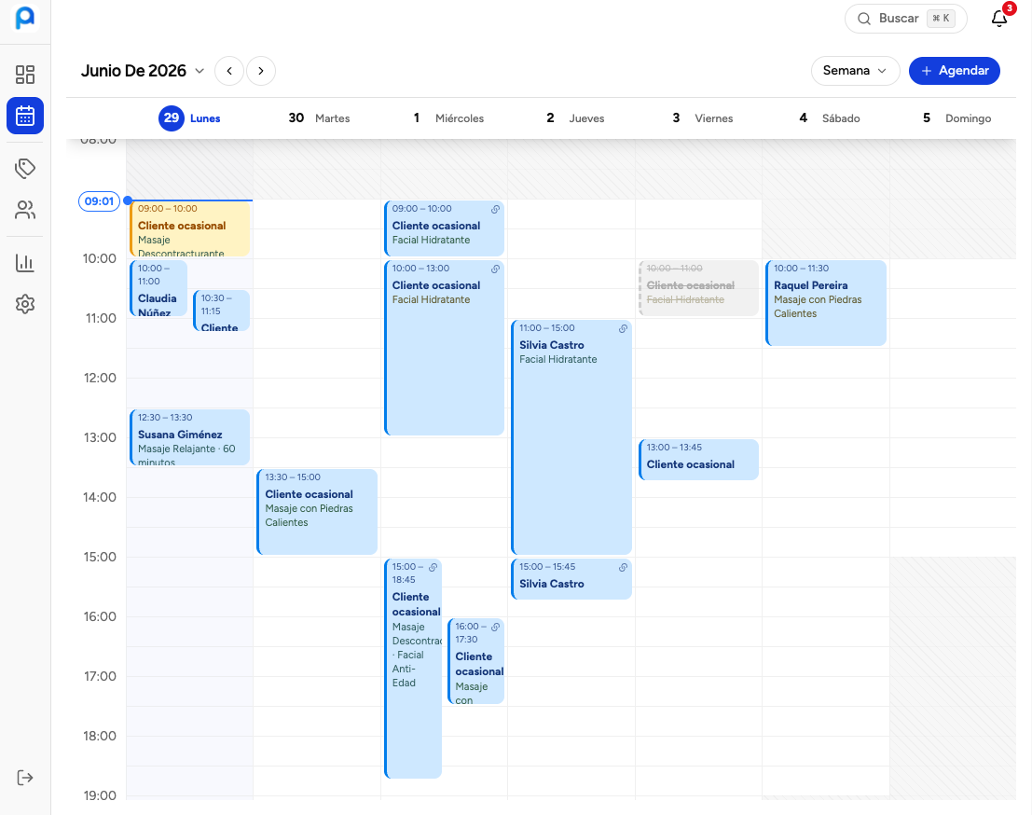1032x815 pixels.
Task: Click link icon on Wednesday 09:00 appointment
Action: click(x=496, y=210)
